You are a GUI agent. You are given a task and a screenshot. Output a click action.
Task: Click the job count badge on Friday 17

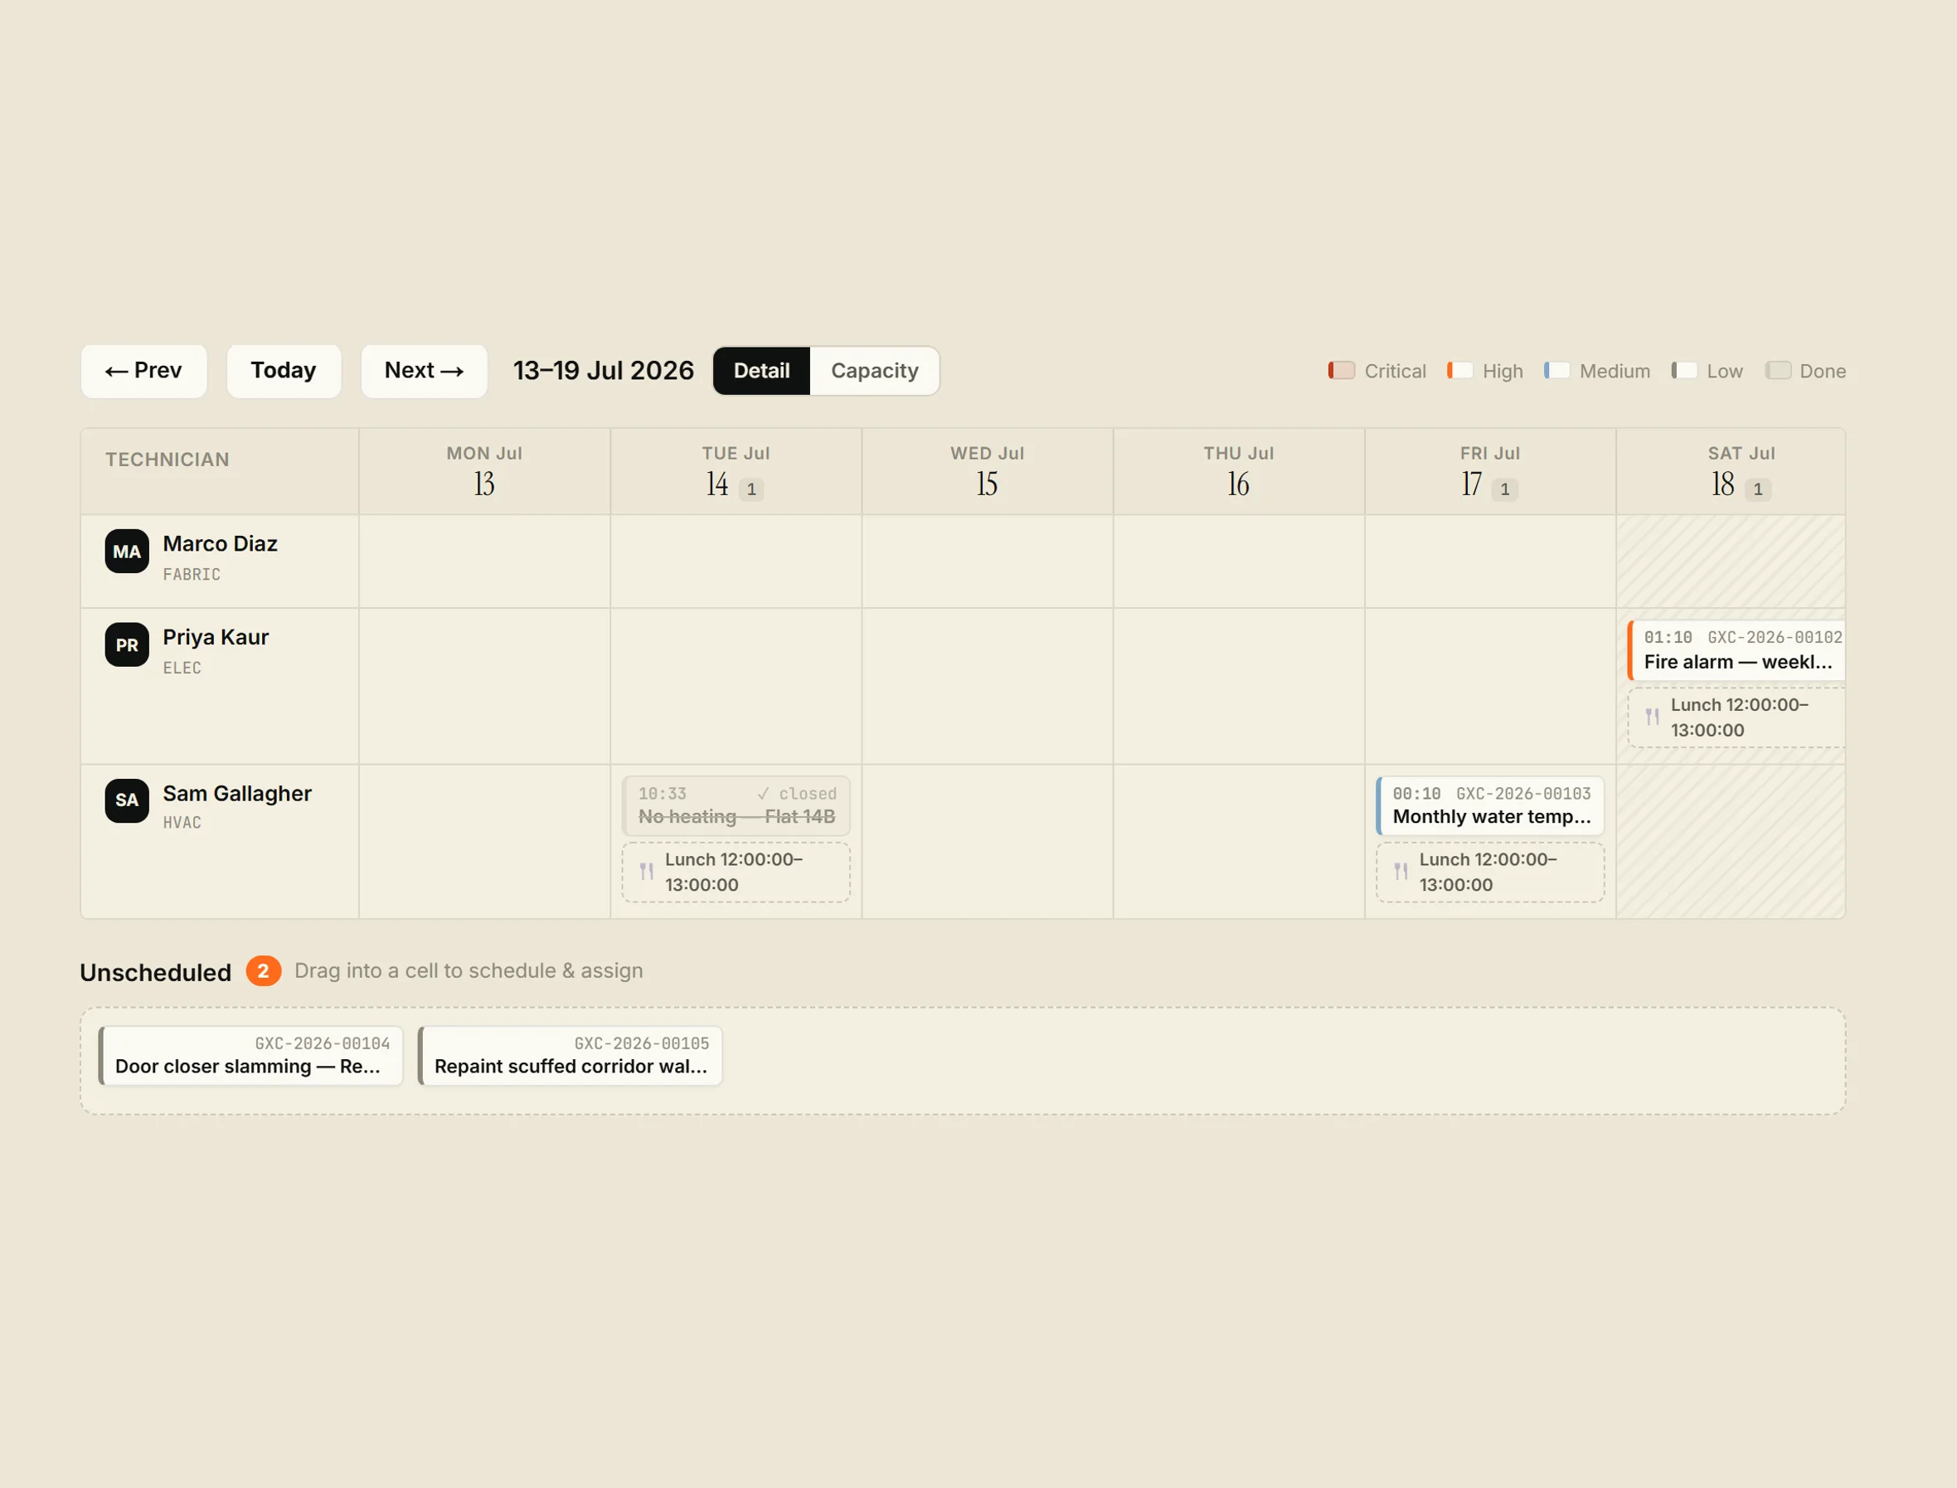click(x=1504, y=489)
